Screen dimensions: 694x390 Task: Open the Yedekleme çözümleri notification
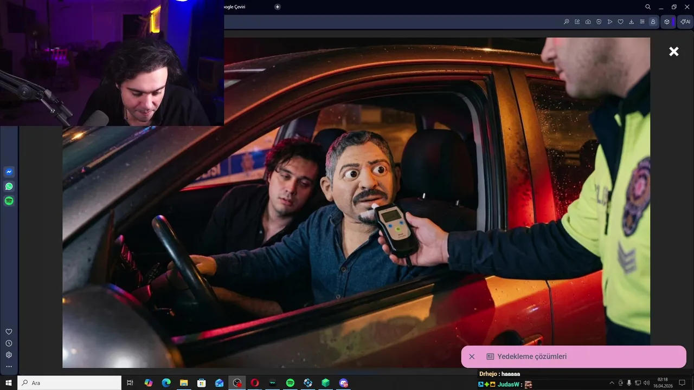coord(574,356)
